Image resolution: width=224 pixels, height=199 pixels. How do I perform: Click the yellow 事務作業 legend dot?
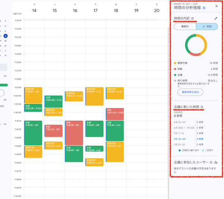click(x=175, y=63)
